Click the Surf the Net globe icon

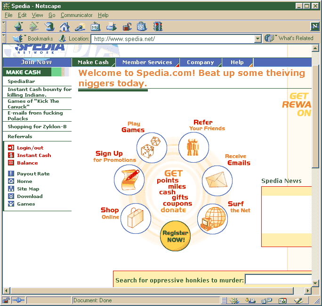pyautogui.click(x=212, y=219)
